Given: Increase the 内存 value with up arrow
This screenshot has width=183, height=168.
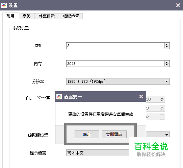Looking at the screenshot, I should (x=167, y=63).
